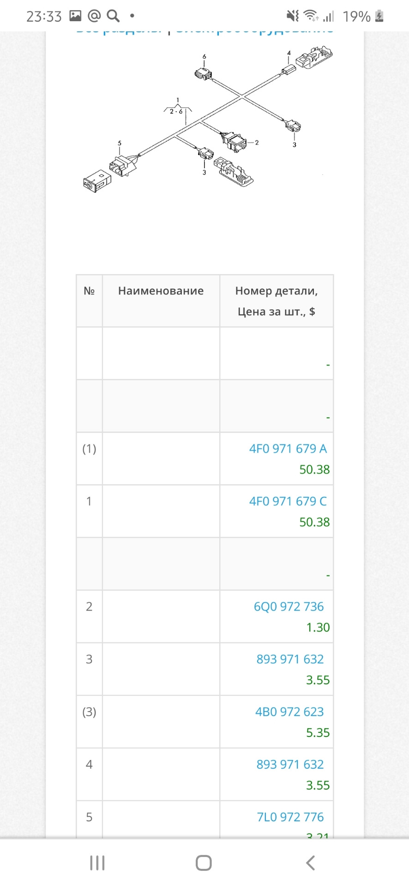409x886 pixels.
Task: Tap the muted sound status icon
Action: [x=292, y=16]
